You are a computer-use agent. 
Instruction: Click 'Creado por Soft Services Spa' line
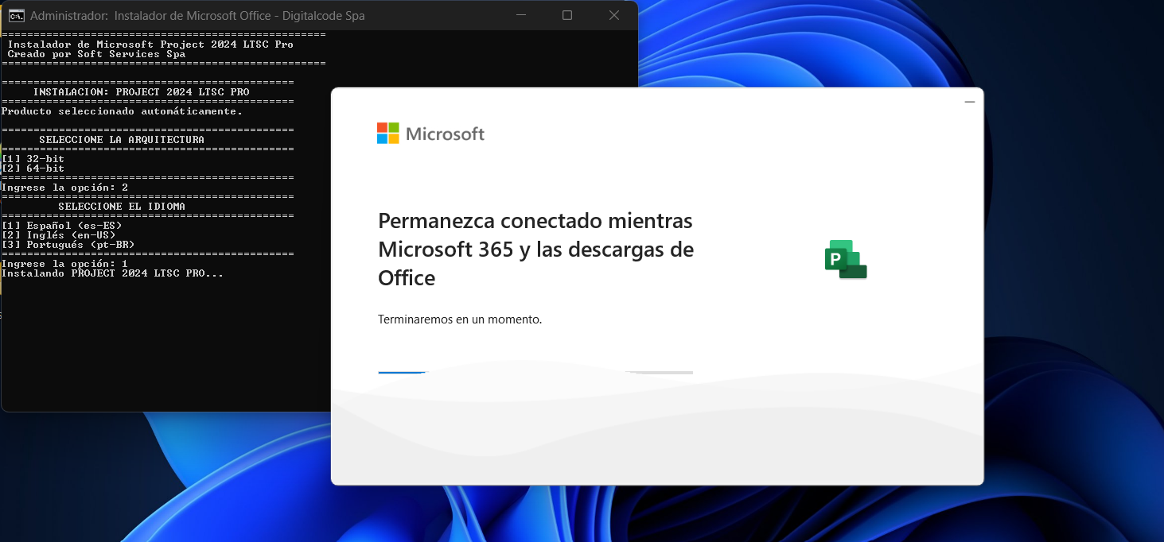pos(96,54)
